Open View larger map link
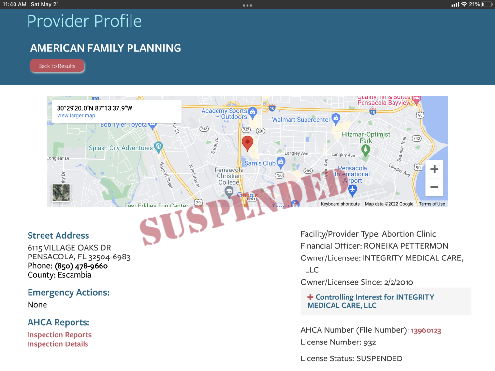495x371 pixels. coord(76,116)
